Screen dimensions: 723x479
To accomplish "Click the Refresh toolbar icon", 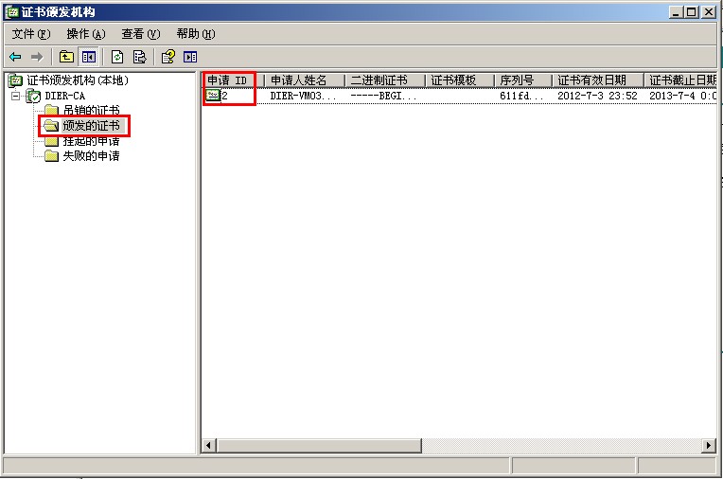I will point(118,57).
